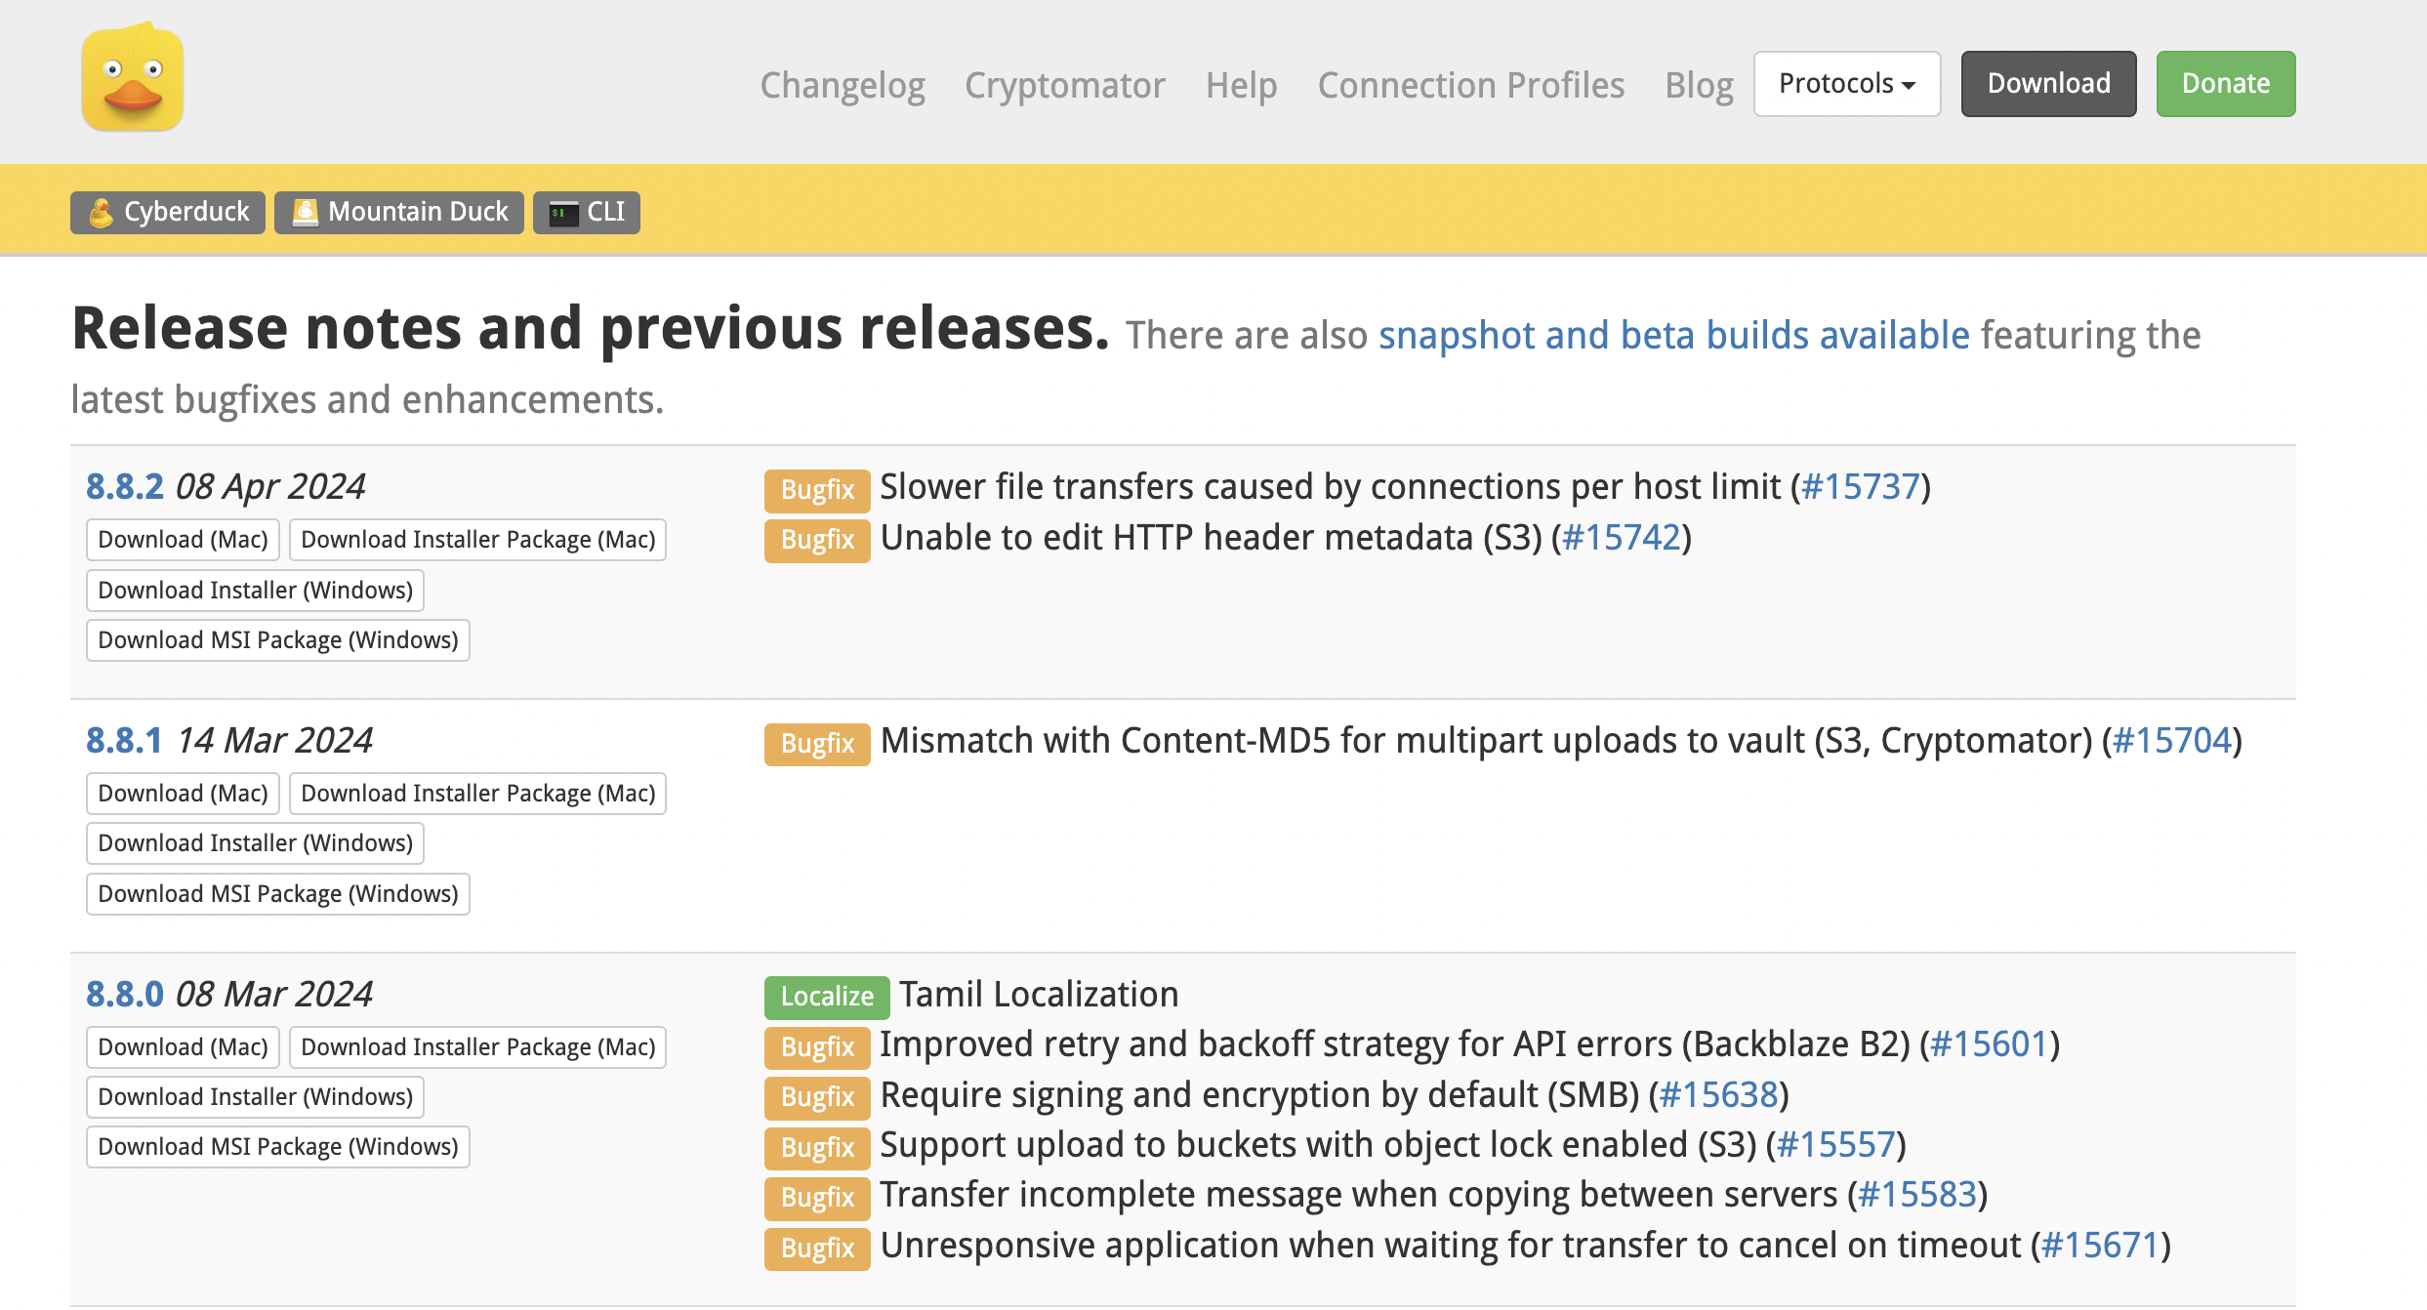Click Bugfix label beside Mismatch with Content-MD5
Screen dimensions: 2427x1310
pos(817,744)
